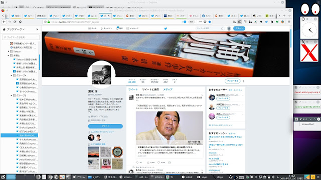The width and height of the screenshot is (321, 180).
Task: Reload the current Twitter page
Action: tap(15, 22)
